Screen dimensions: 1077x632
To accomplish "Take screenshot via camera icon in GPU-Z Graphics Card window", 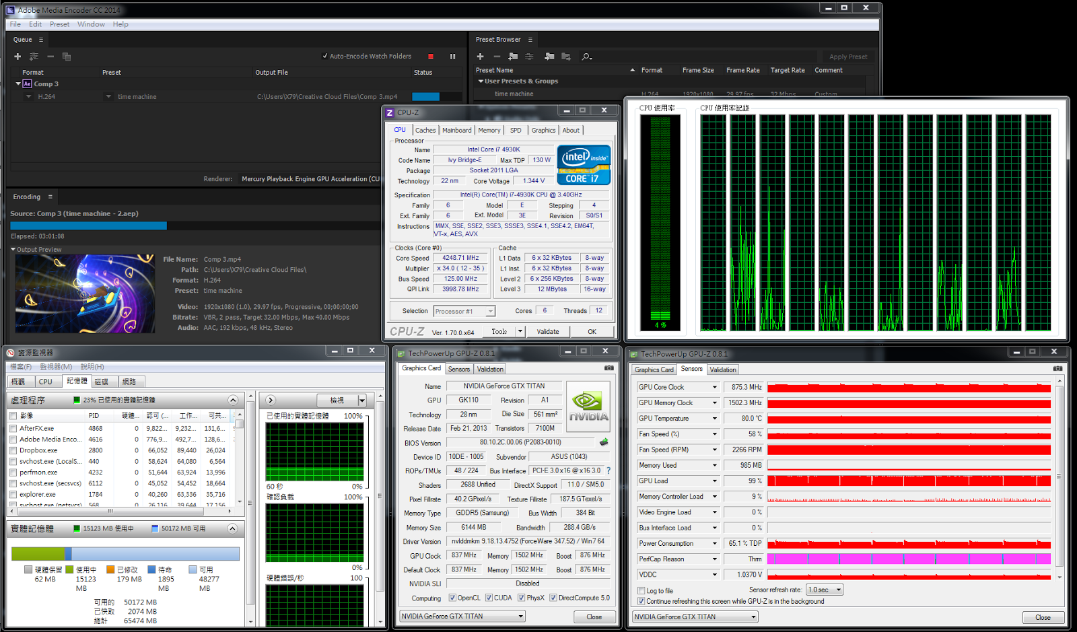I will [x=609, y=368].
